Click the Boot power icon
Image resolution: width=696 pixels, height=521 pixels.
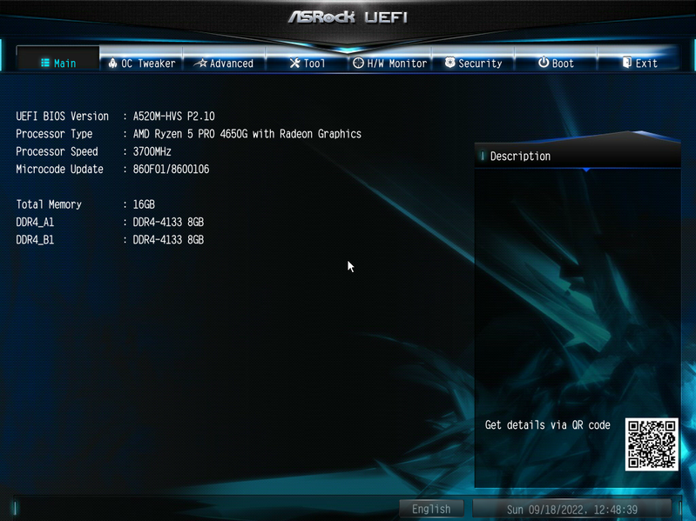(544, 63)
